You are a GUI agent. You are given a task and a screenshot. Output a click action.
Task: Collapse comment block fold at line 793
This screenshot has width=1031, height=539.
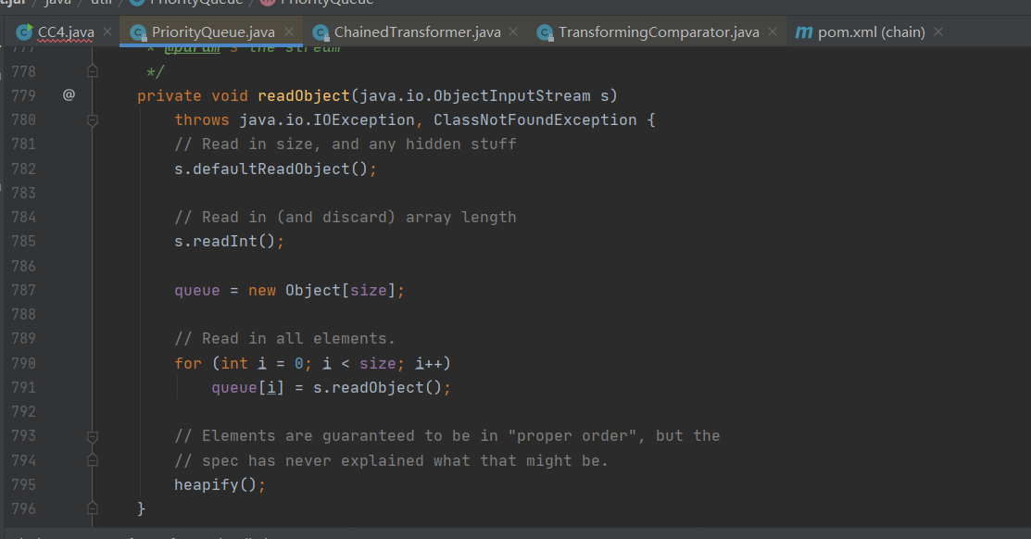[93, 436]
